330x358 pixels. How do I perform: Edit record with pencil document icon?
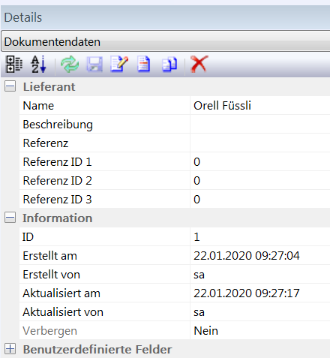pos(119,64)
